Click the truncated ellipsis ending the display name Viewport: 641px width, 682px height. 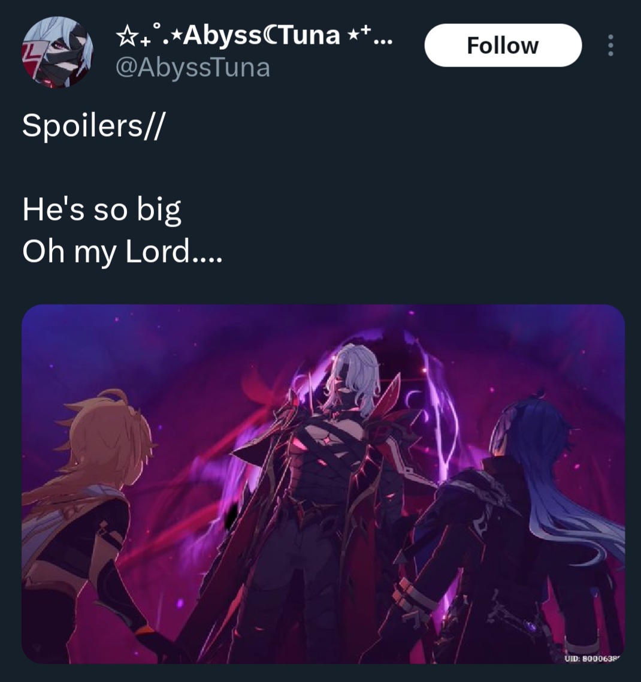coord(383,41)
